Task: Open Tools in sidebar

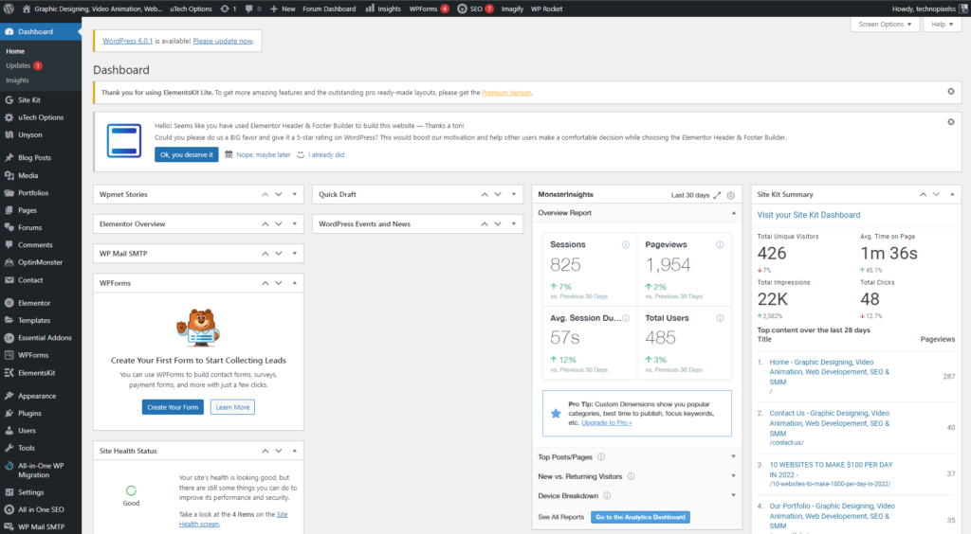Action: 26,448
